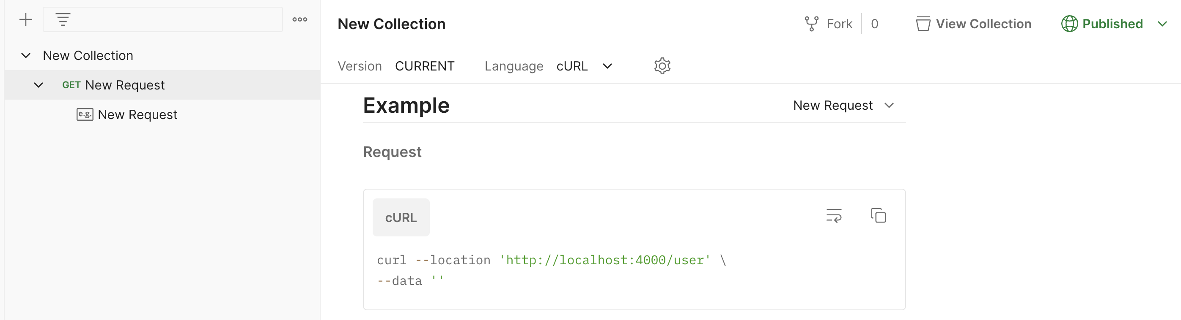Open the New Request example dropdown
The image size is (1181, 320).
pyautogui.click(x=843, y=106)
